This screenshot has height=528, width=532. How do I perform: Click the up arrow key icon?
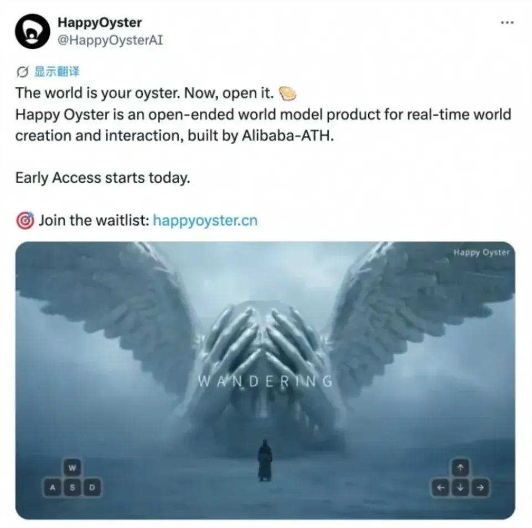coord(461,468)
